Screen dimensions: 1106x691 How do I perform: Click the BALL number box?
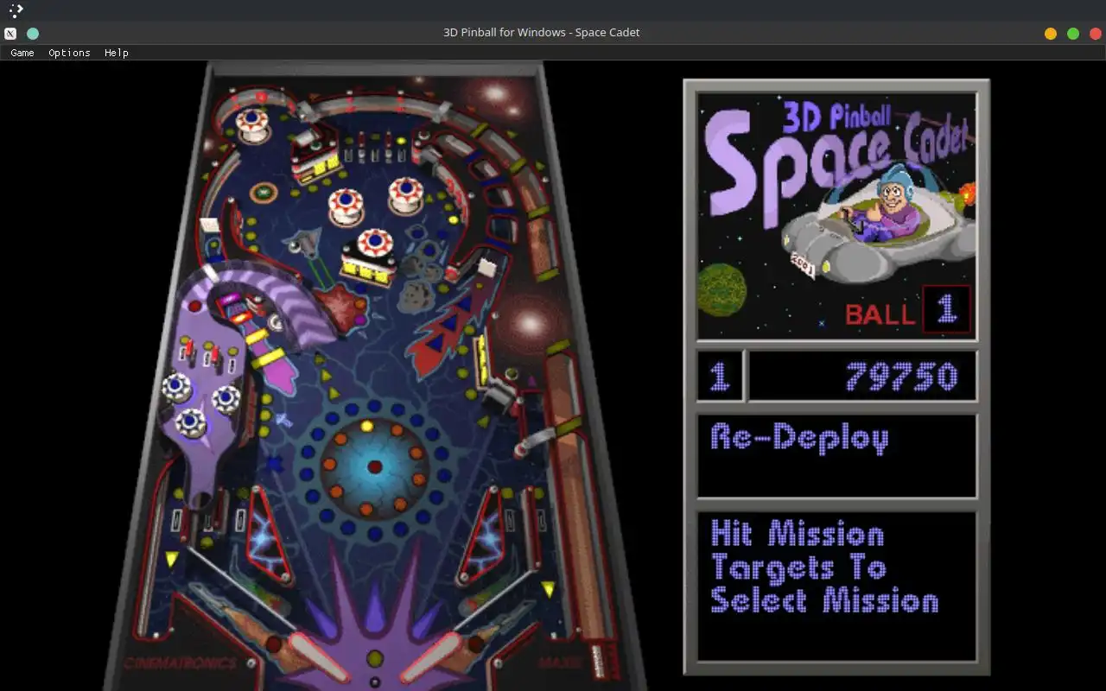[946, 308]
